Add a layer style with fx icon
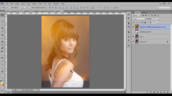Image resolution: width=172 pixels, height=96 pixels. click(151, 92)
